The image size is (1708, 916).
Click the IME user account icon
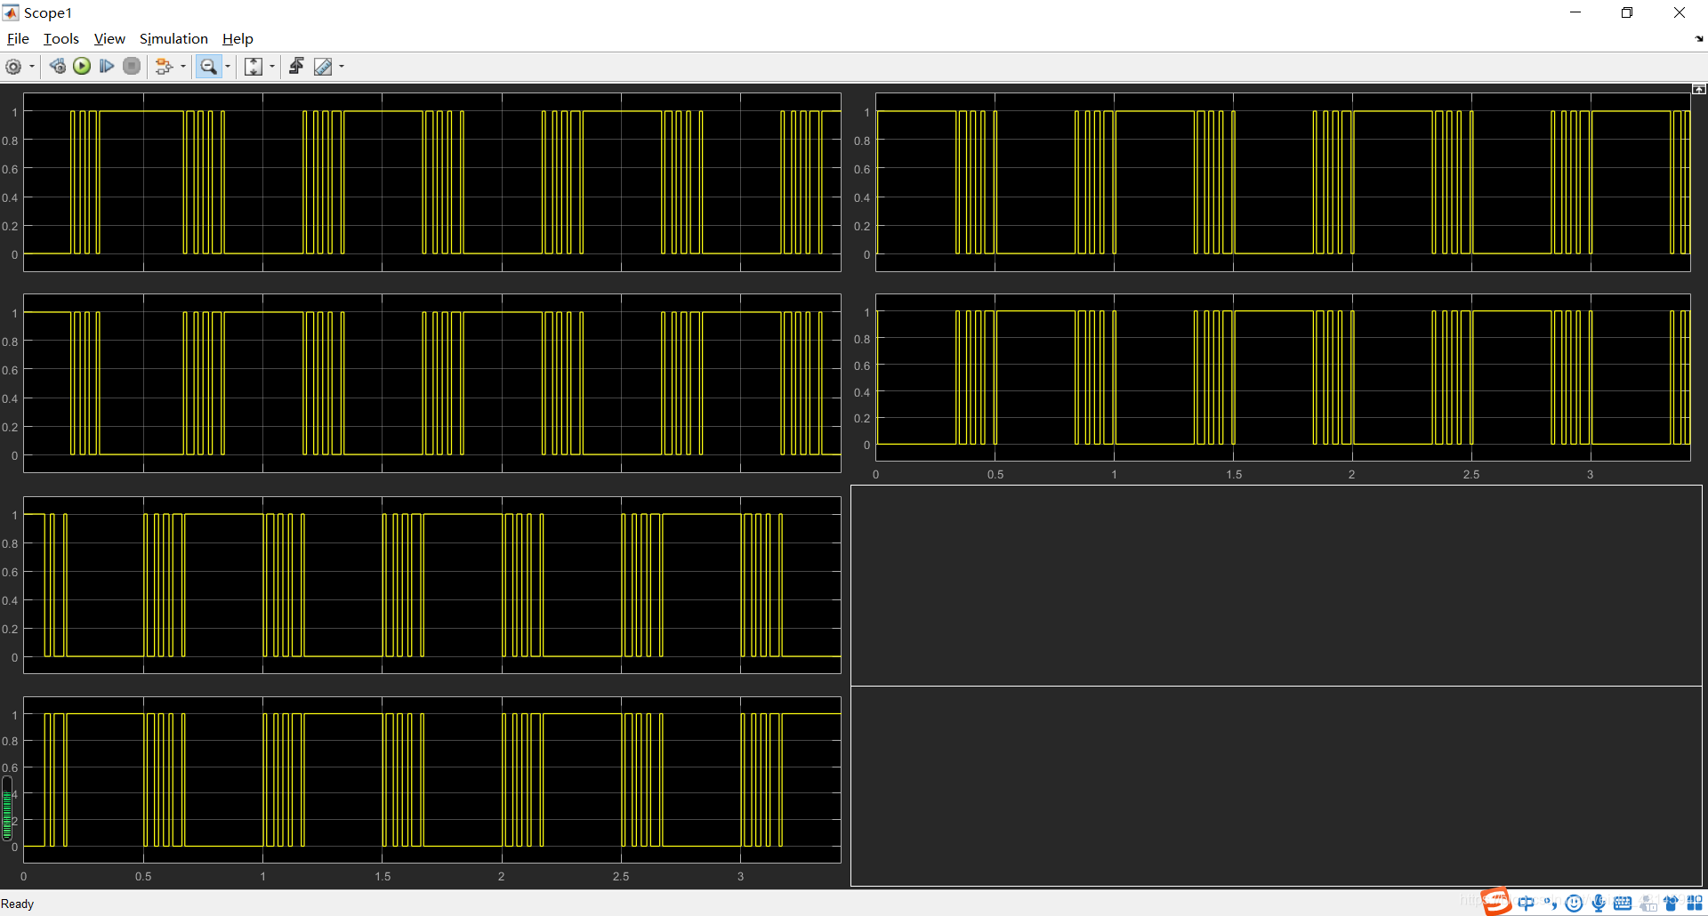(1648, 904)
